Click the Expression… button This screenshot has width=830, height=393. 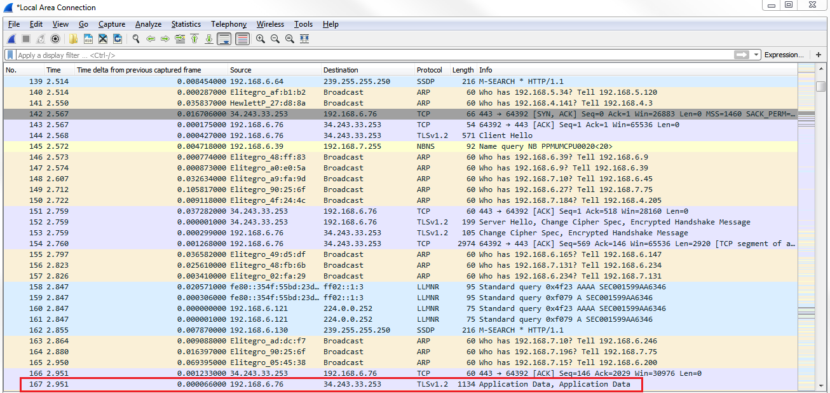pos(784,55)
